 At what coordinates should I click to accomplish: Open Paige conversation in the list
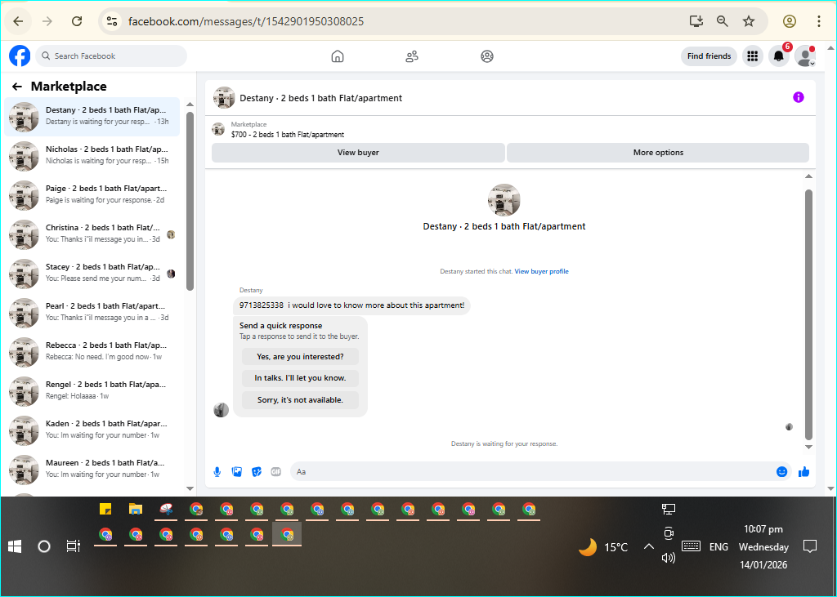92,194
